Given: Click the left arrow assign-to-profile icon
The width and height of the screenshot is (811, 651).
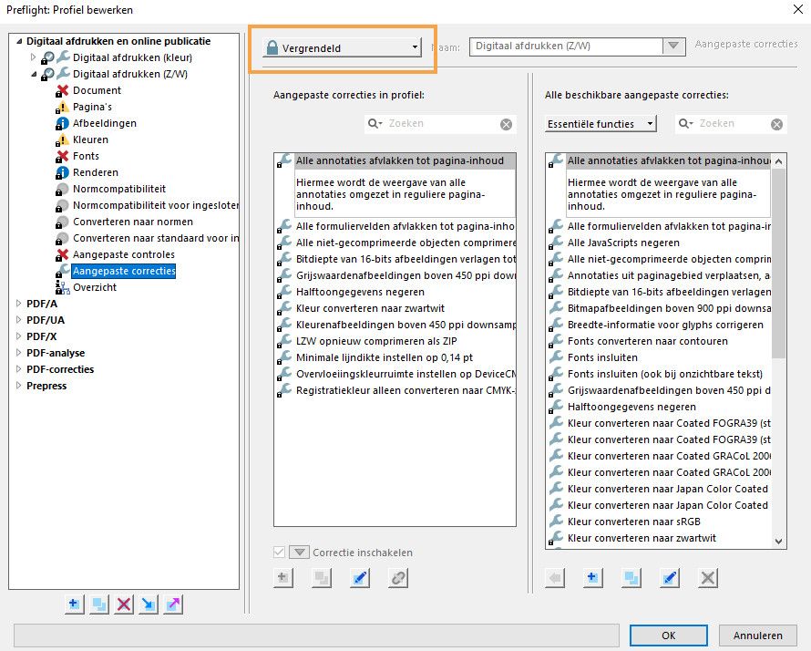Looking at the screenshot, I should [x=555, y=577].
